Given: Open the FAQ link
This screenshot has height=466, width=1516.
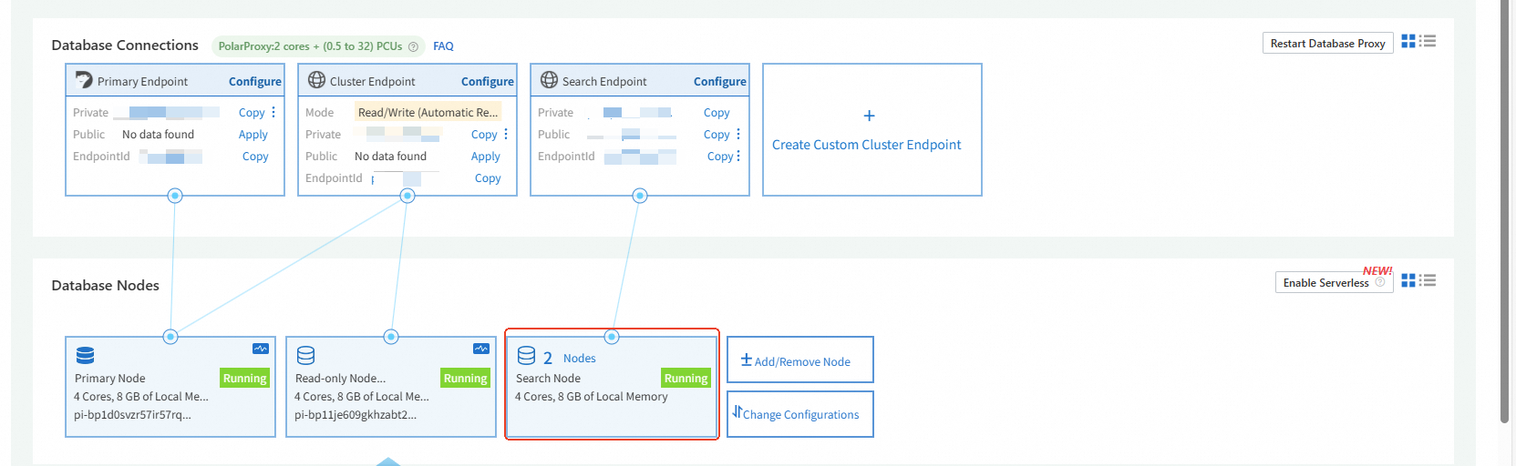Looking at the screenshot, I should tap(443, 46).
